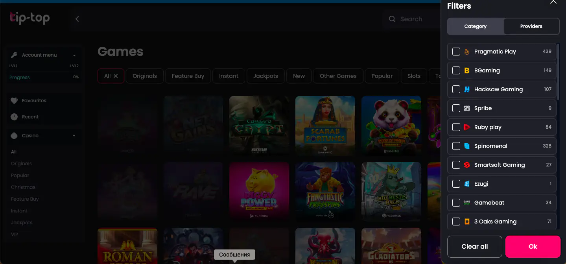Remove the All filter via X
Viewport: 566px width, 264px height.
116,76
